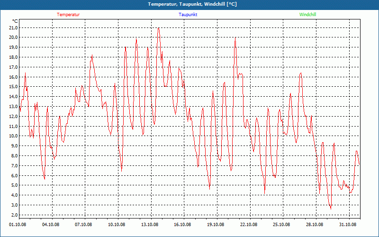Click the 16,0 y-axis value
Screen dimensions: 379x237
point(13,77)
